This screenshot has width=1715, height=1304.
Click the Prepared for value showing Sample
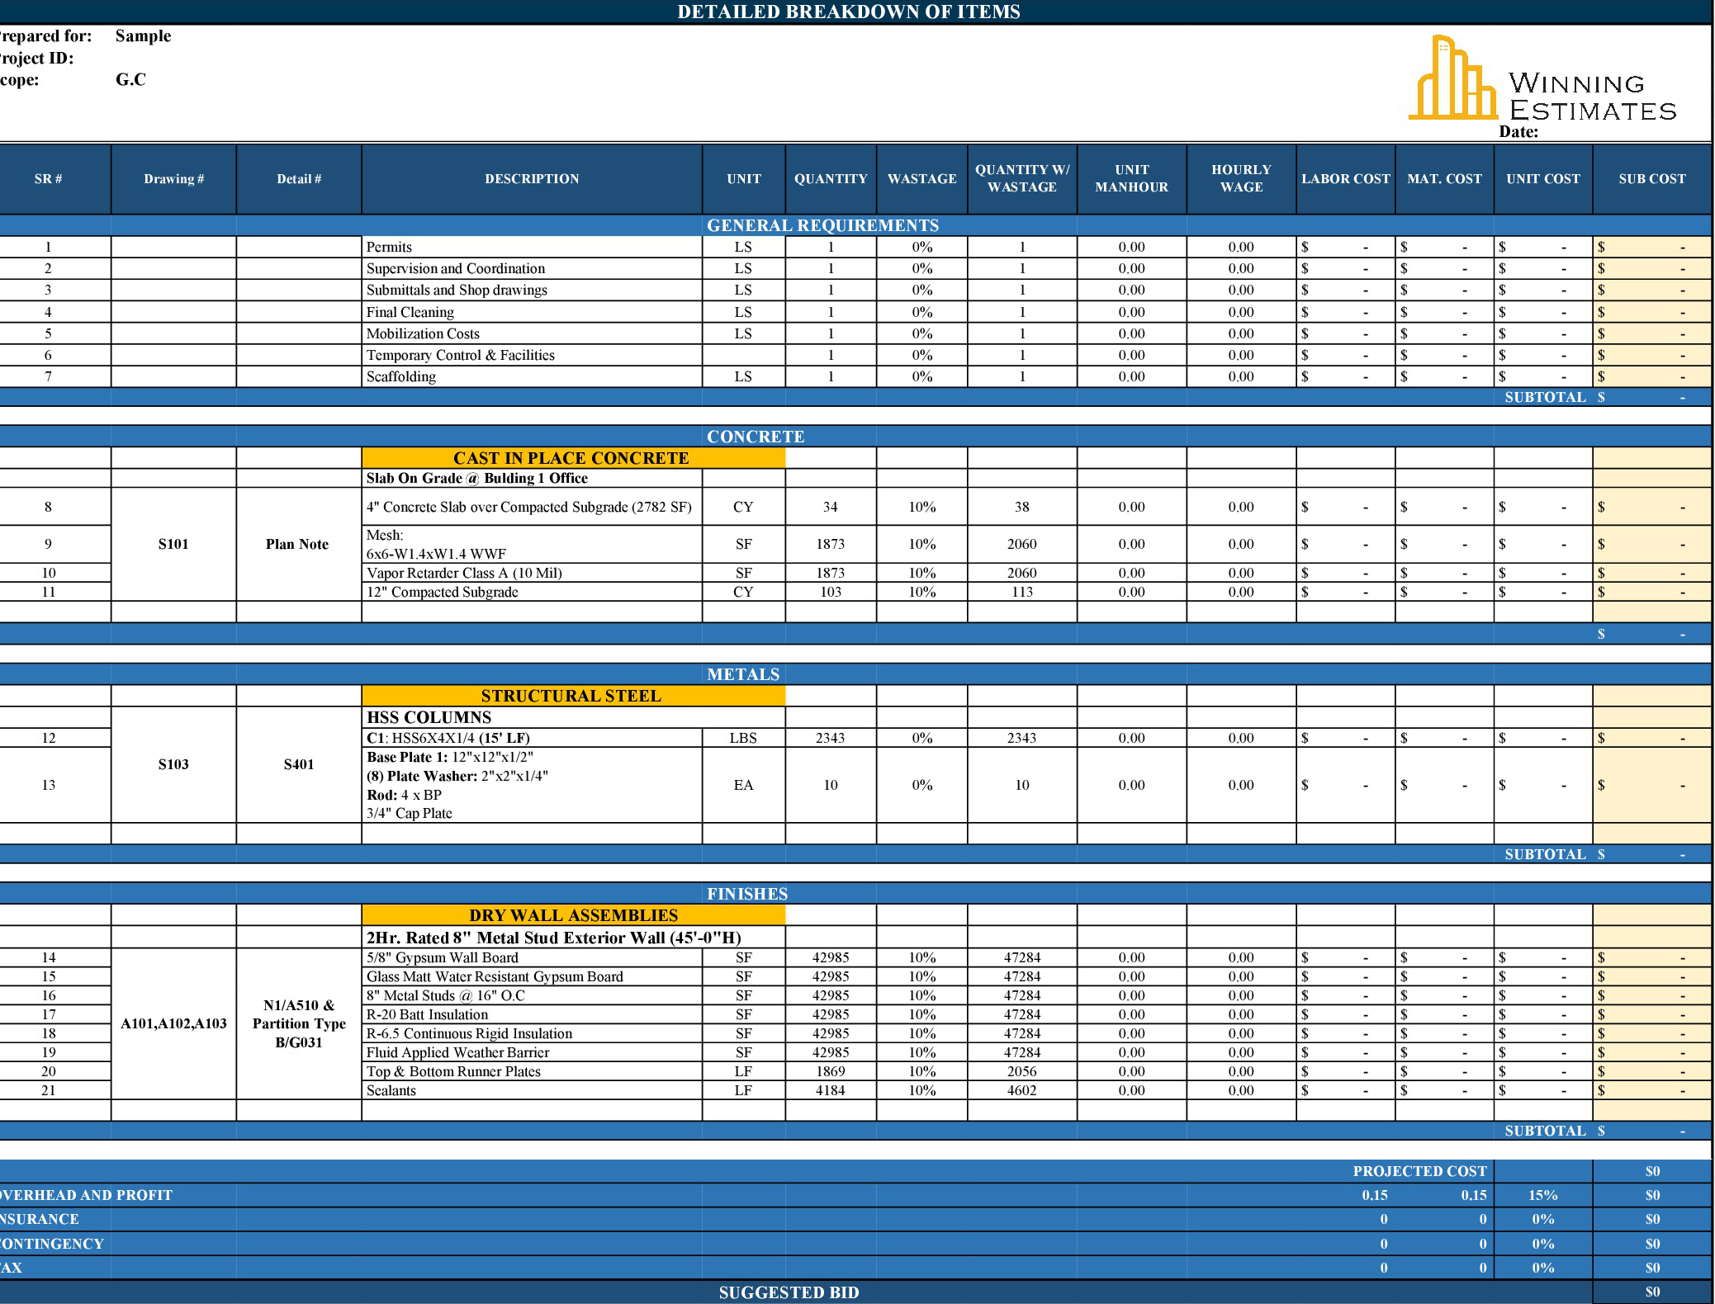point(144,35)
